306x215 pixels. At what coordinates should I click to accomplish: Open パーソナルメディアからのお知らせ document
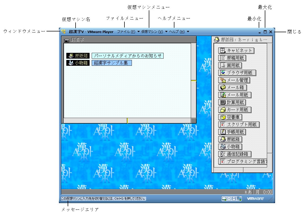tap(128, 56)
